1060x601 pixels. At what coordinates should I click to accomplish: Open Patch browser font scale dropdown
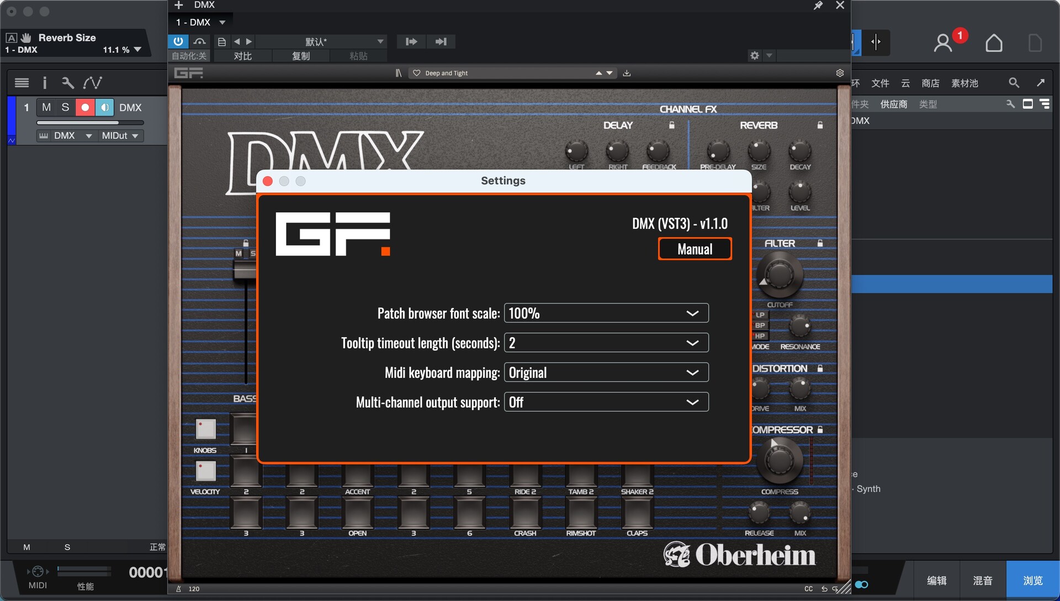pyautogui.click(x=606, y=313)
